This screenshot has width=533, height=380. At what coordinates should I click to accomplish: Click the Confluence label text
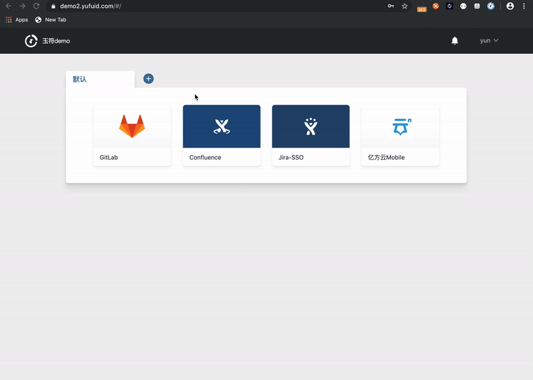click(205, 157)
